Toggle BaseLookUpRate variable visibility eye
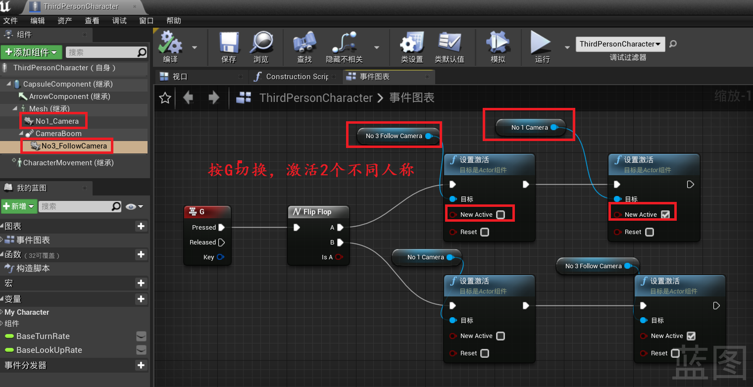The width and height of the screenshot is (753, 387). pyautogui.click(x=141, y=350)
